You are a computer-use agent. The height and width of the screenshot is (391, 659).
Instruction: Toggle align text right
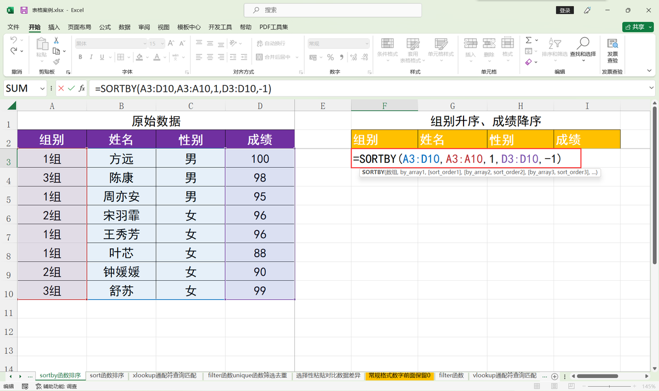pyautogui.click(x=221, y=57)
